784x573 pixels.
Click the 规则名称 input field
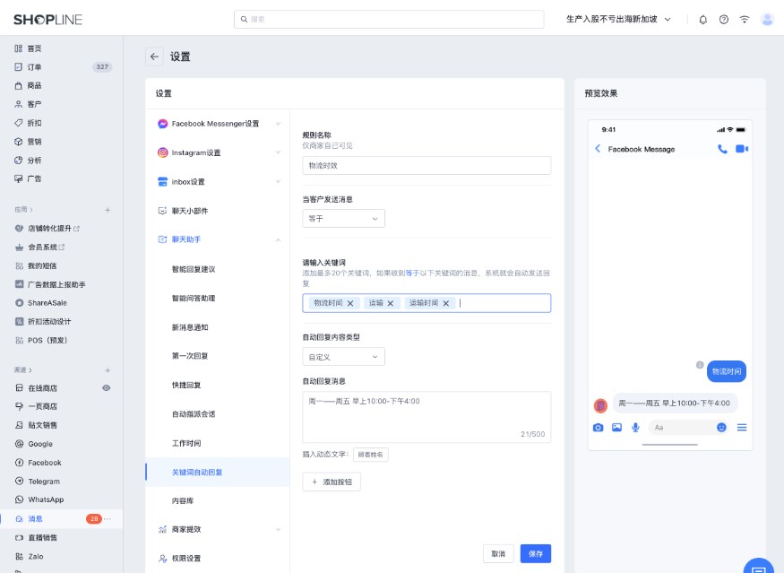(426, 166)
